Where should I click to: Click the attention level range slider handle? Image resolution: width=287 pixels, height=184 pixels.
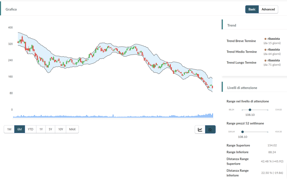[x=250, y=110]
